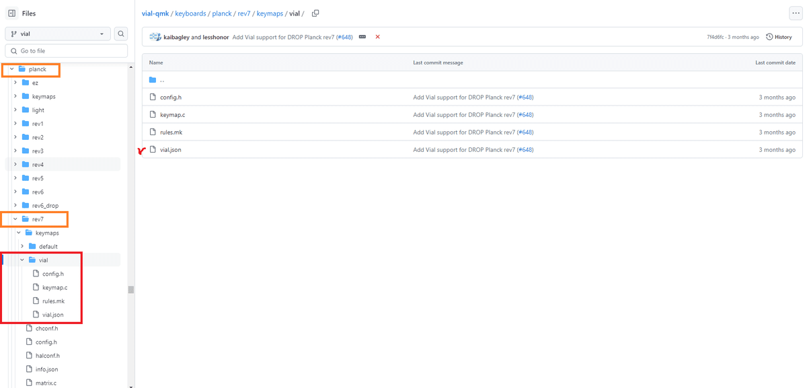Image resolution: width=807 pixels, height=388 pixels.
Task: Open rules.mk in the file tree
Action: point(53,301)
